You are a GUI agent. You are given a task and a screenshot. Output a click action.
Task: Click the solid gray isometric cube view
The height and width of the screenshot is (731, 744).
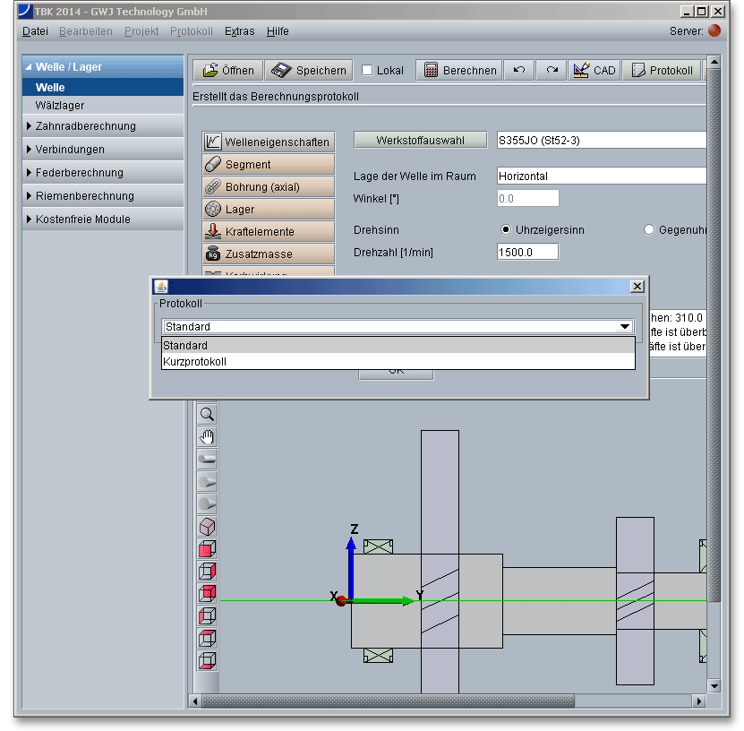point(207,526)
